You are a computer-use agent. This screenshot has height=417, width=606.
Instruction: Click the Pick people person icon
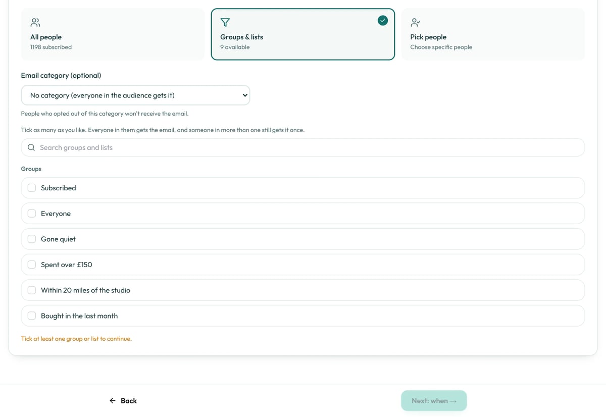coord(415,22)
